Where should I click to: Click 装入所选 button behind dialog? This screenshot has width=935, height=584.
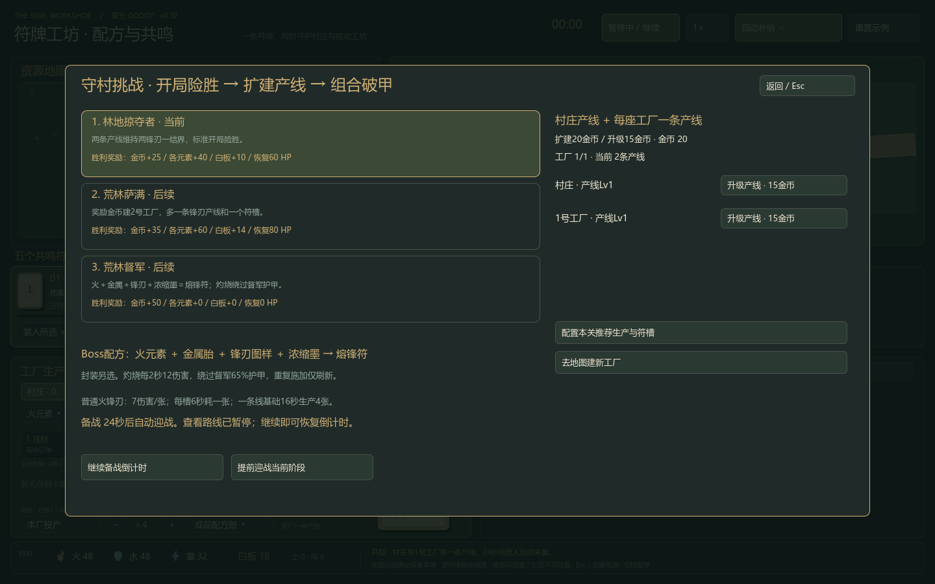[x=43, y=332]
